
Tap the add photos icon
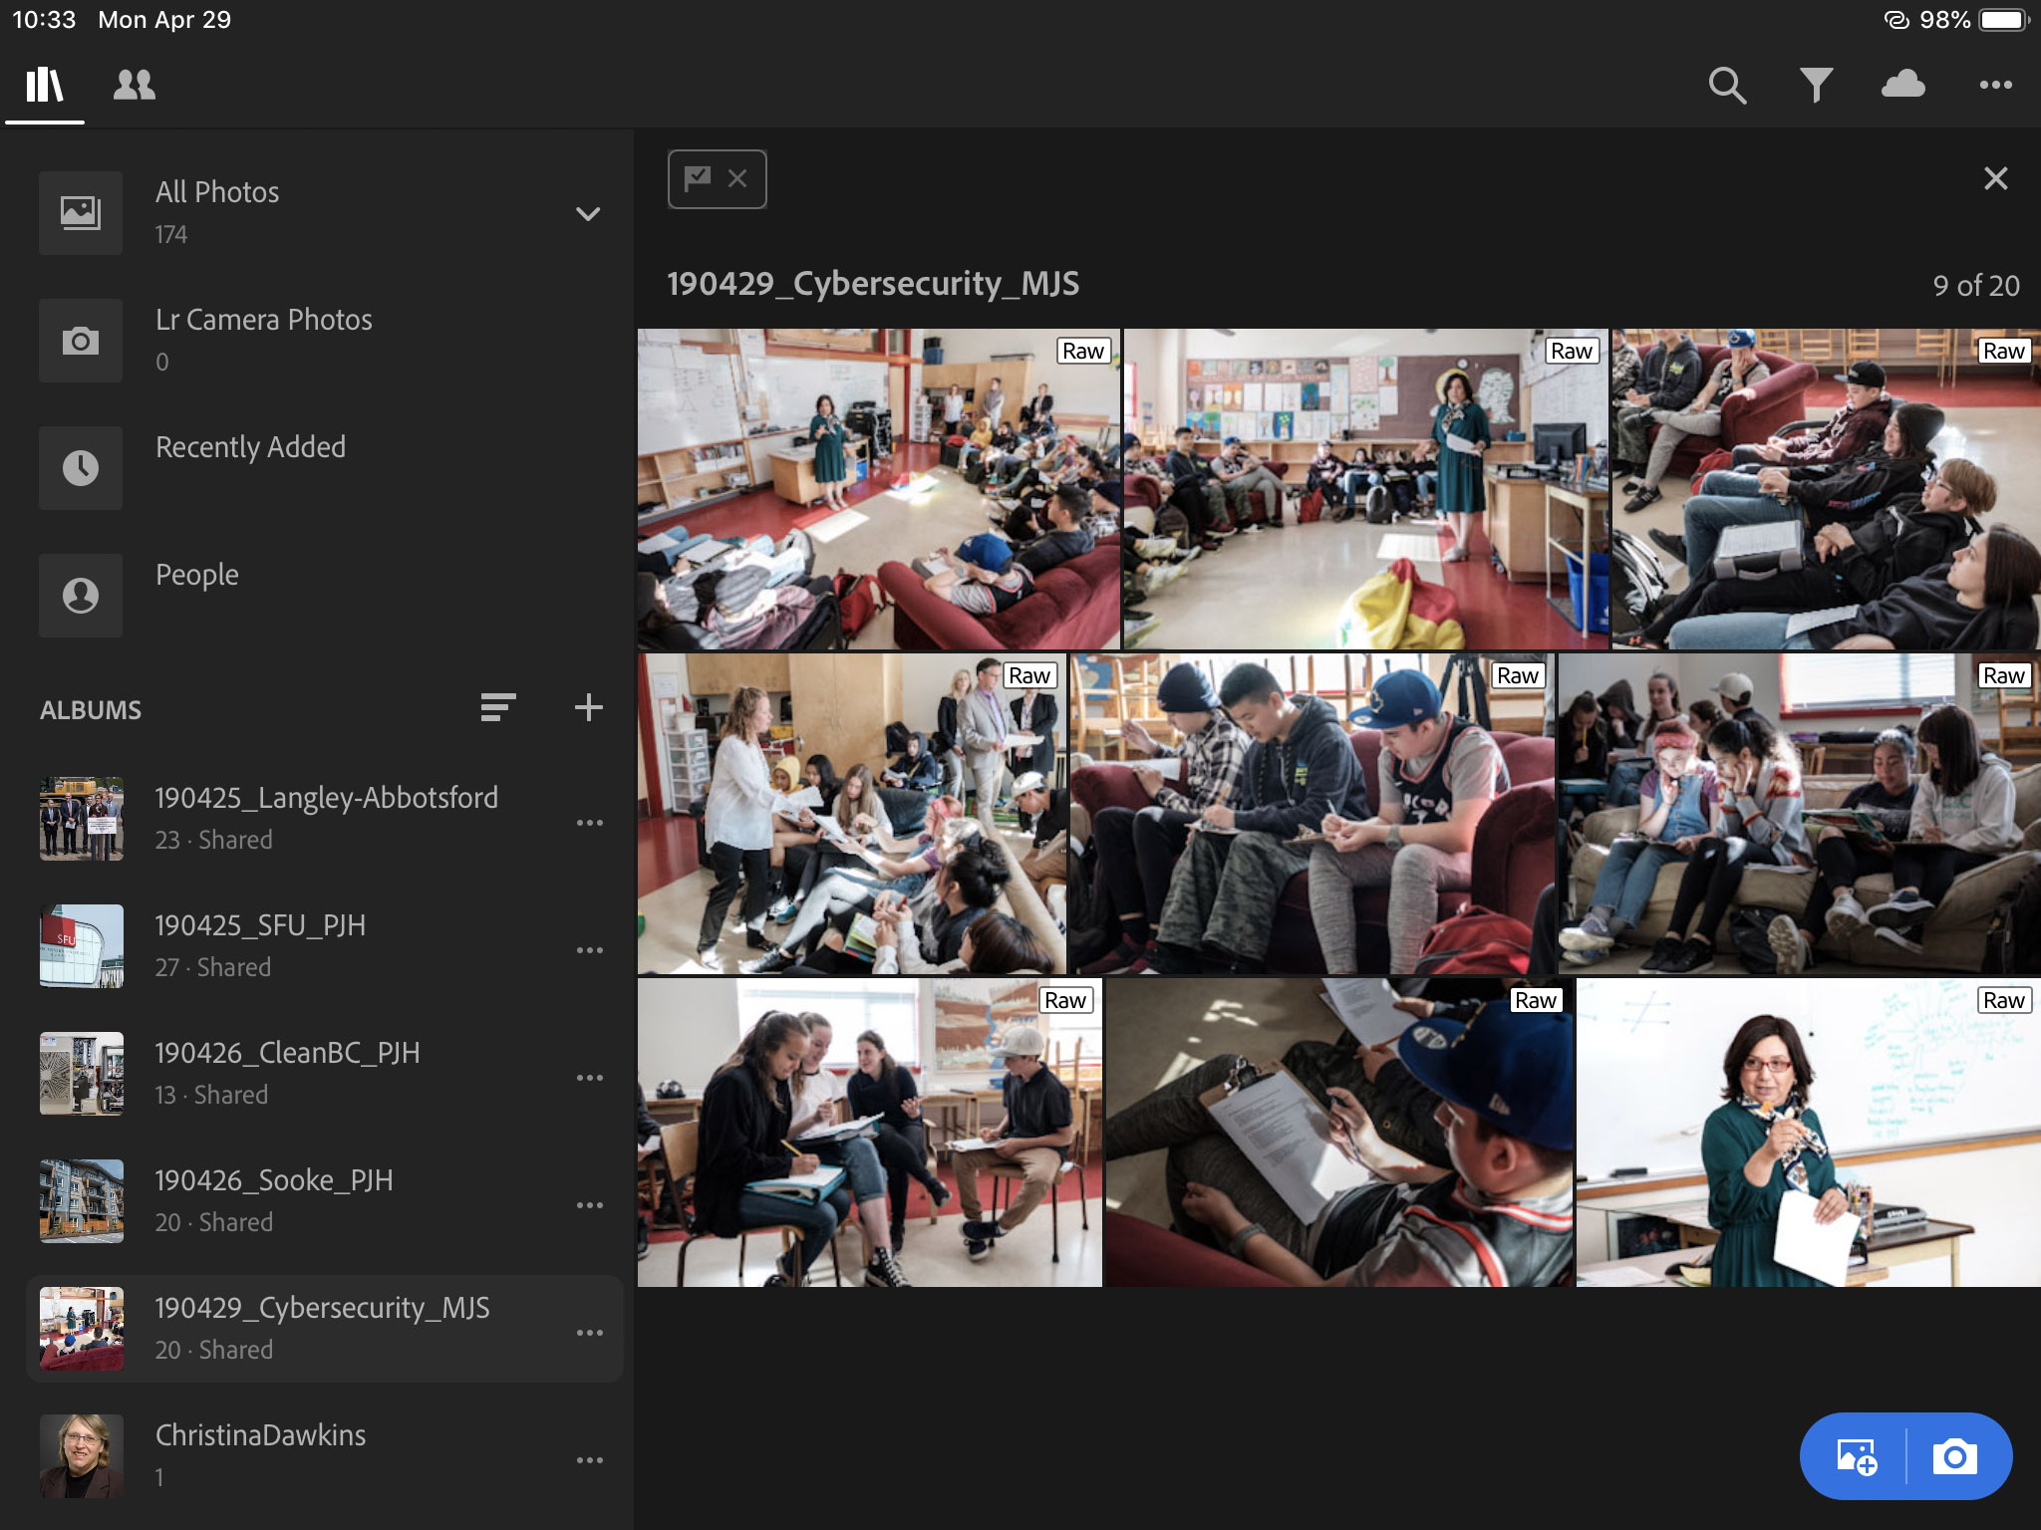pyautogui.click(x=1856, y=1457)
